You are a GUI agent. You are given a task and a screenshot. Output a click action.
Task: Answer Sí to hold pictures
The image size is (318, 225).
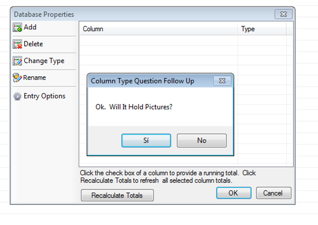point(146,140)
